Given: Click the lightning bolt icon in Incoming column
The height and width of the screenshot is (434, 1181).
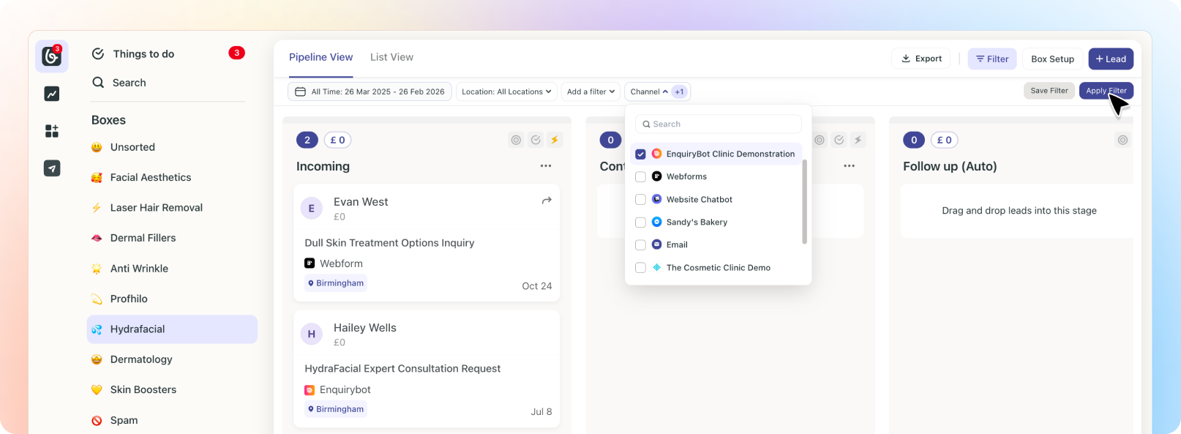Looking at the screenshot, I should coord(555,140).
